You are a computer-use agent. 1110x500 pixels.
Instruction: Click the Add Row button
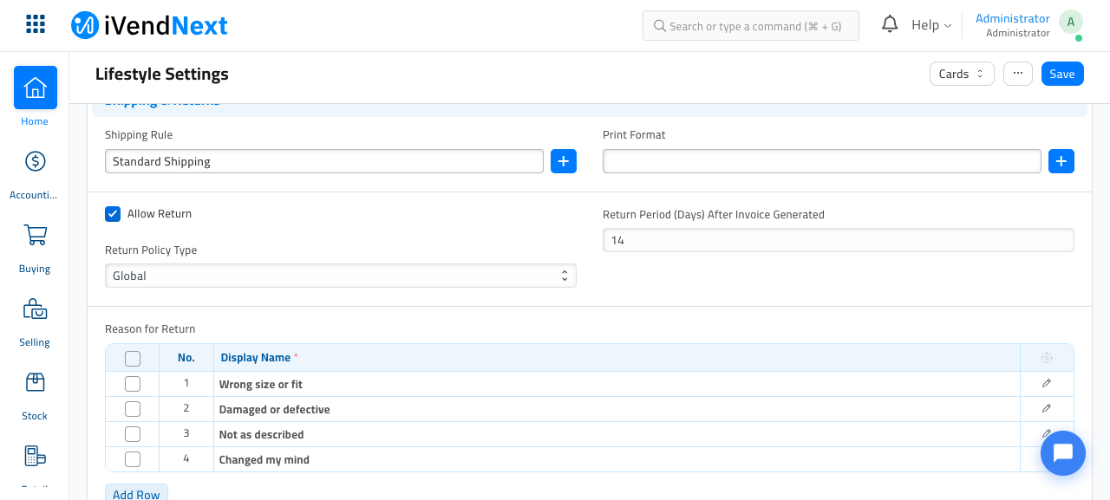[136, 494]
